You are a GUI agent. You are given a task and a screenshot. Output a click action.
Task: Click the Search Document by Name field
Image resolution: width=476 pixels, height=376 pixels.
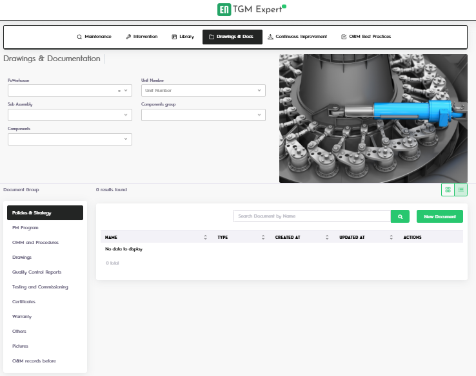(x=312, y=216)
